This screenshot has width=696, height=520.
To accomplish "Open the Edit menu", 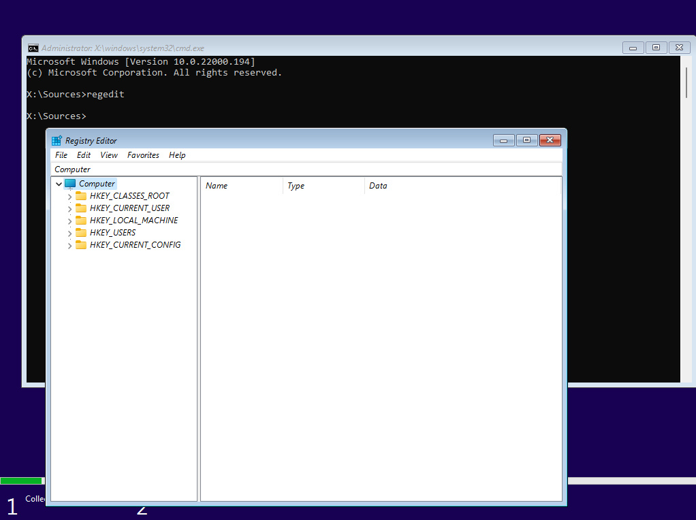I will tap(84, 155).
